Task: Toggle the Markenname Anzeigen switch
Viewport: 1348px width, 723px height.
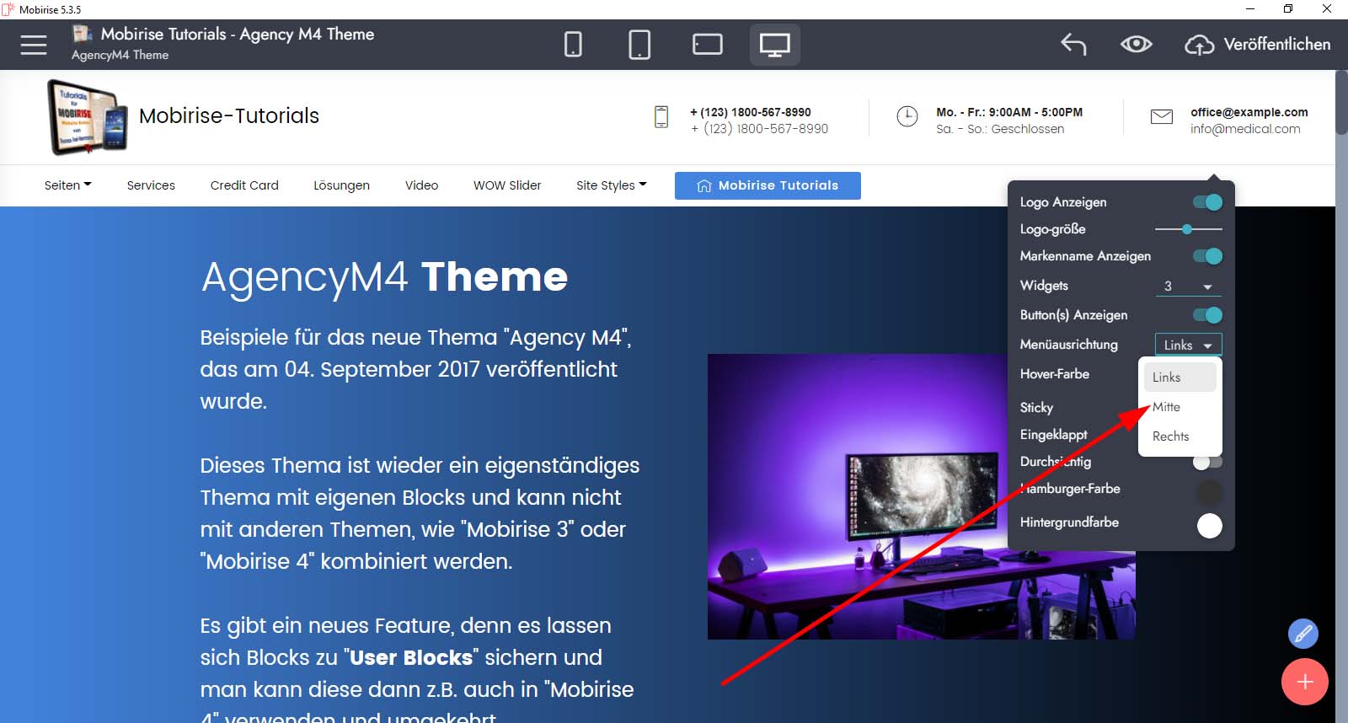Action: 1207,256
